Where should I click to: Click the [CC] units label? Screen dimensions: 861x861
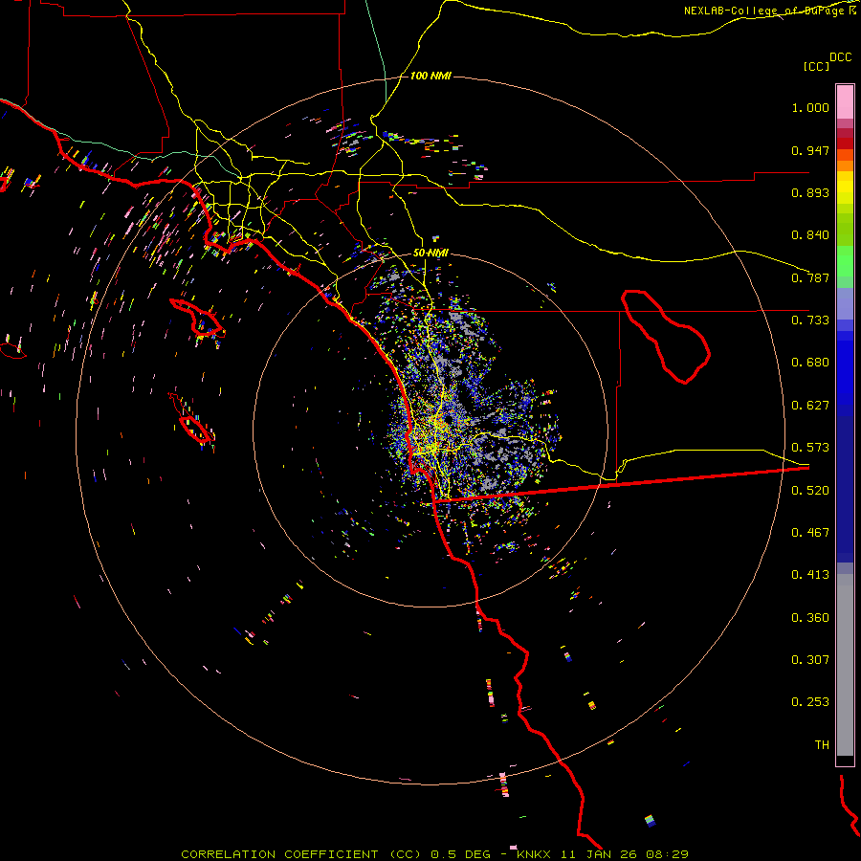816,66
